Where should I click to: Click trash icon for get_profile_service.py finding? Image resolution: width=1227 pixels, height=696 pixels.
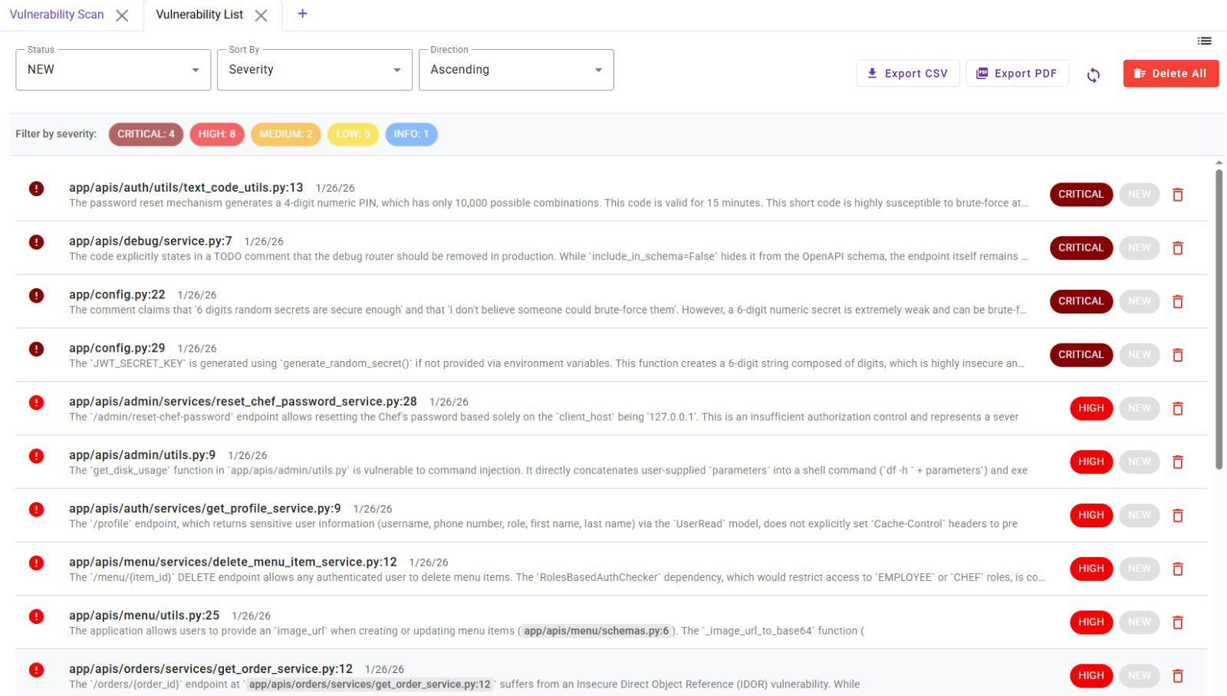point(1177,515)
